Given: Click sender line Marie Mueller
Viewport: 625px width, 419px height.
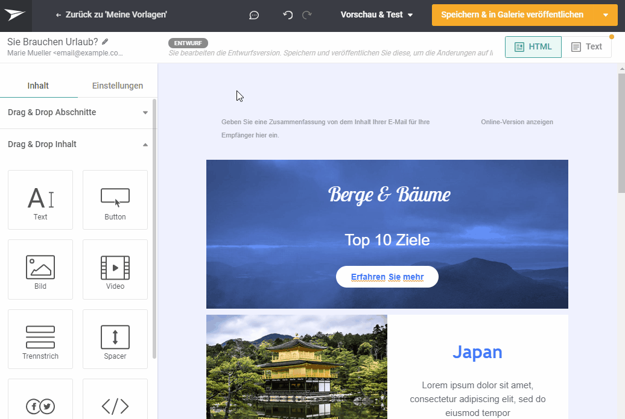Looking at the screenshot, I should click(x=65, y=53).
